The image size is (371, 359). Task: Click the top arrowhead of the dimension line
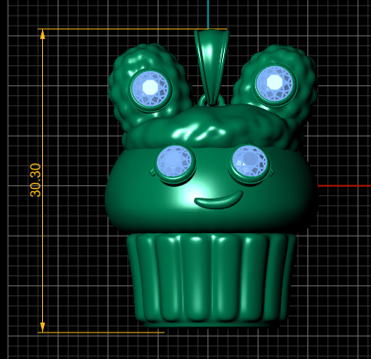pyautogui.click(x=42, y=35)
